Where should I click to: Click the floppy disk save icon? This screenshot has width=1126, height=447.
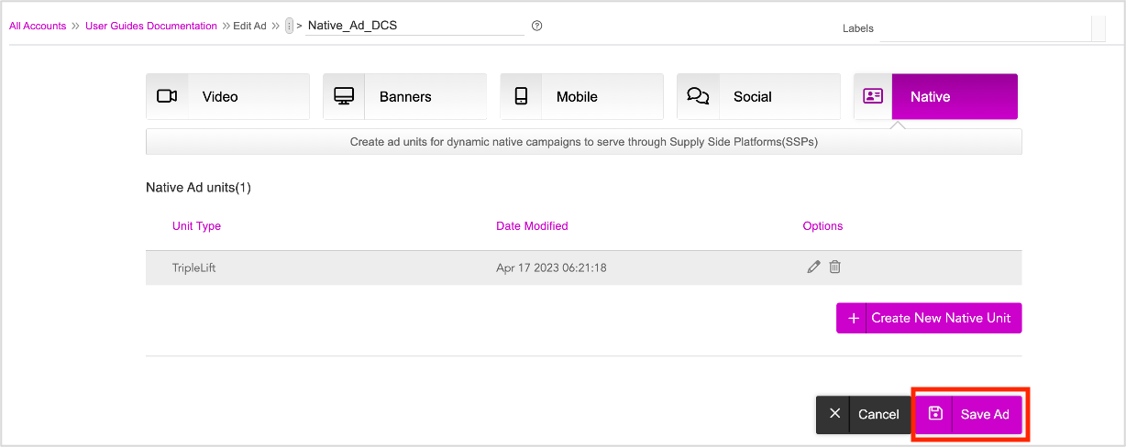click(935, 414)
